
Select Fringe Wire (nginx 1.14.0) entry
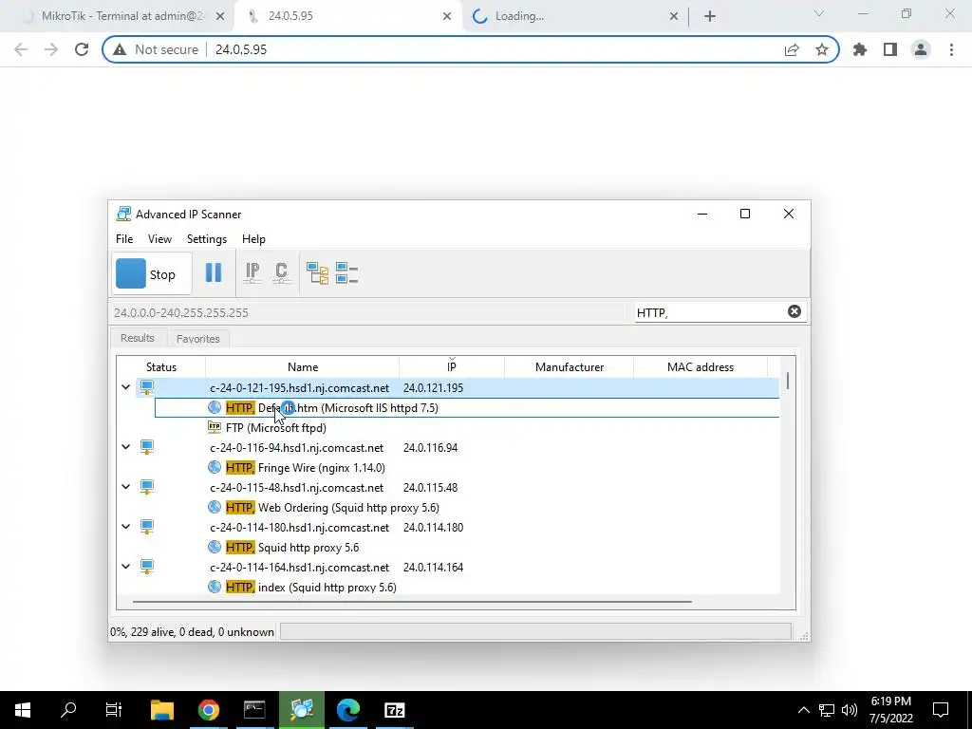coord(306,467)
